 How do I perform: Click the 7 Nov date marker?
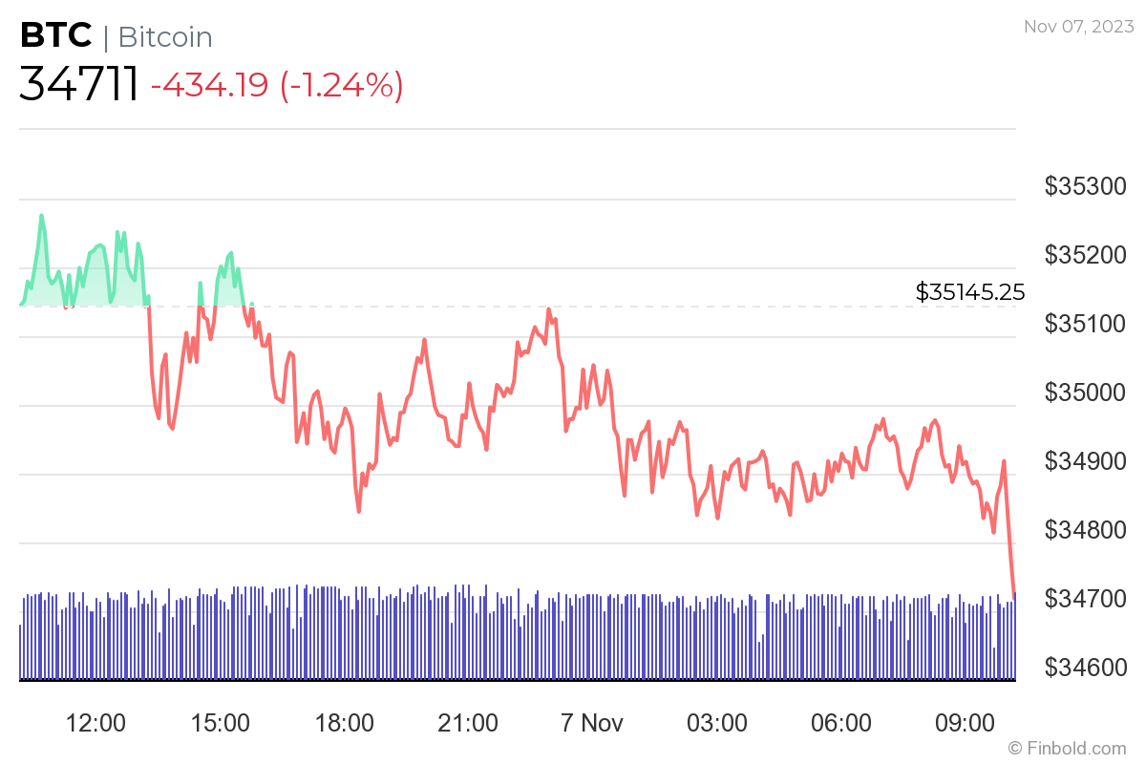click(x=593, y=722)
